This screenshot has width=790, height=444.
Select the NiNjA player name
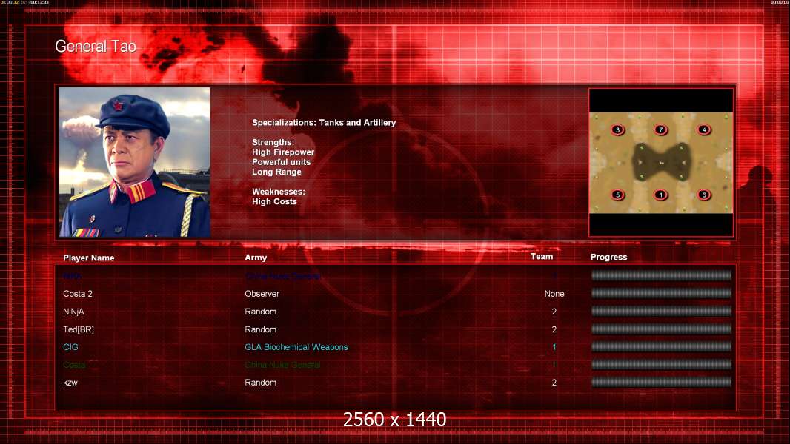click(x=73, y=312)
